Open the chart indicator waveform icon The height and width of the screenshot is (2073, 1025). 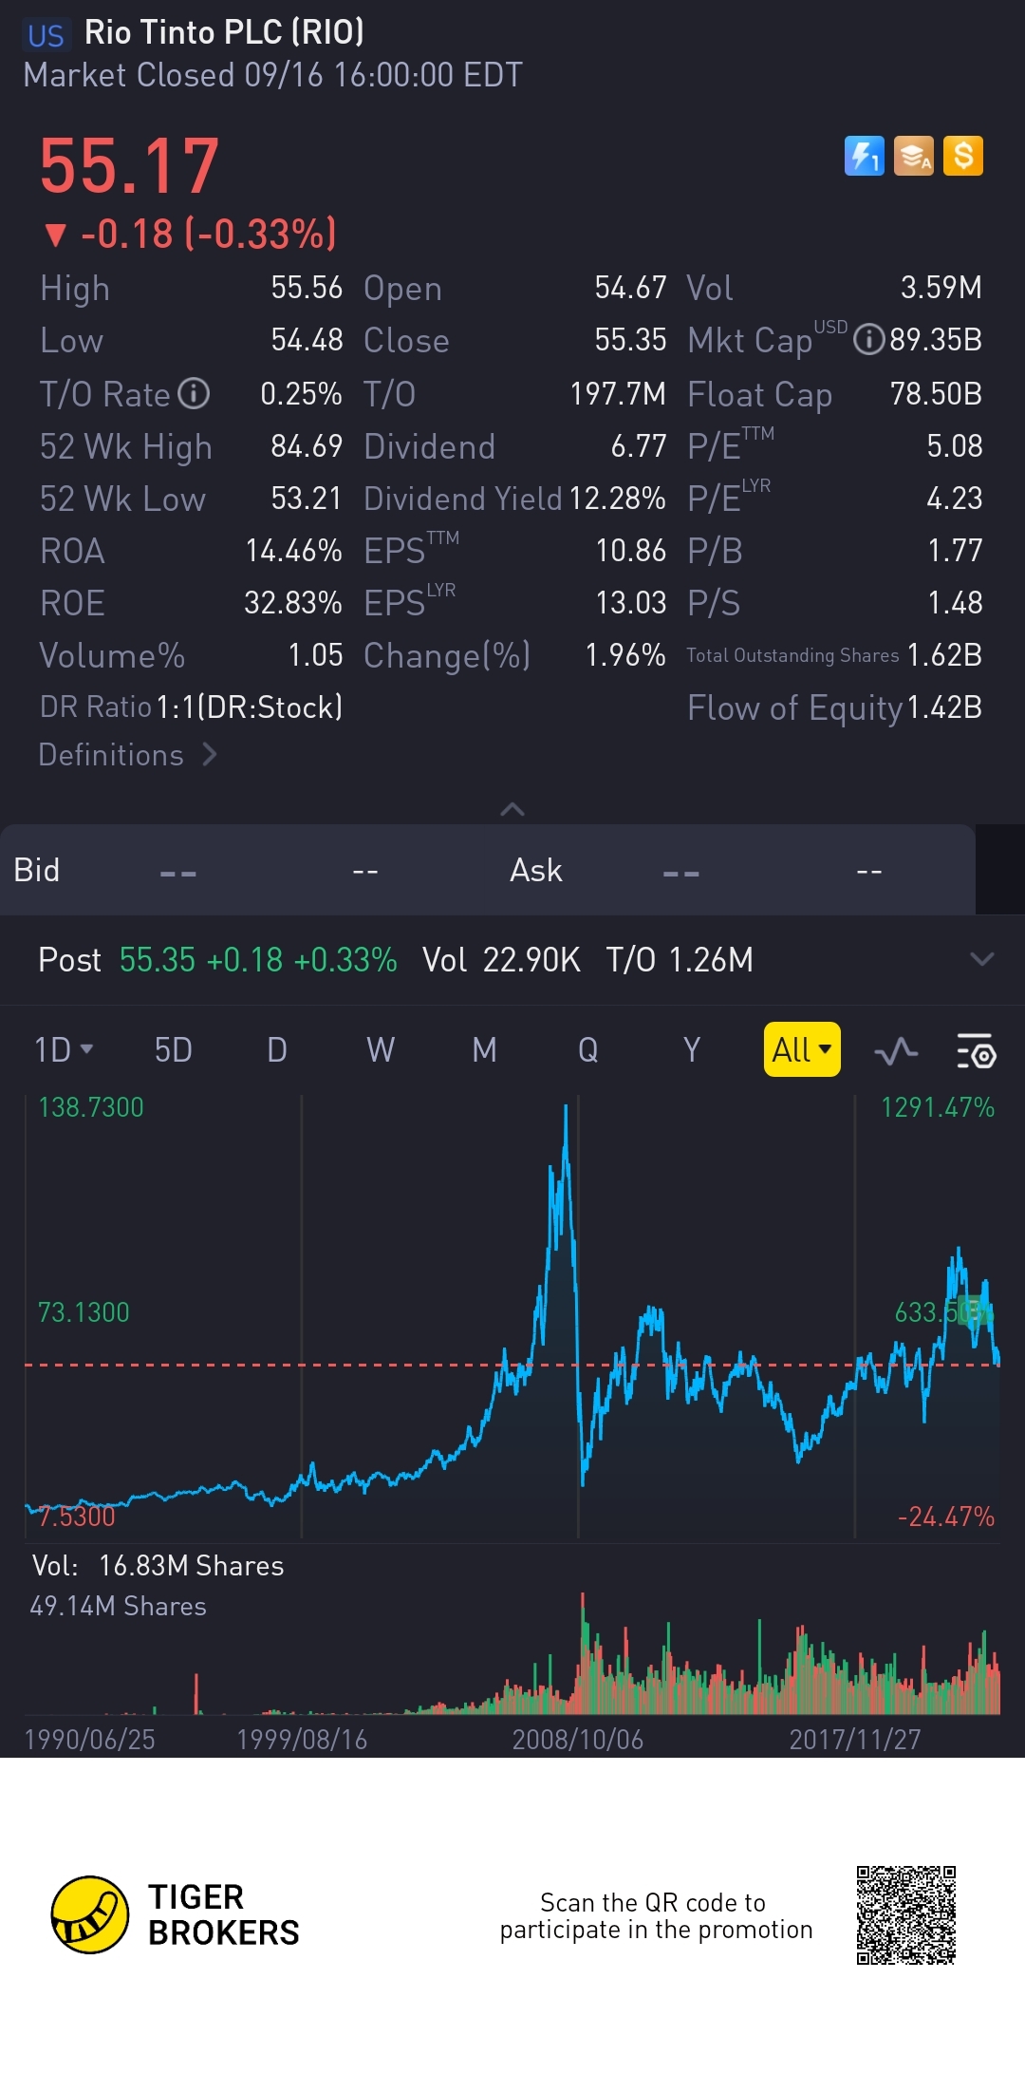click(x=896, y=1050)
